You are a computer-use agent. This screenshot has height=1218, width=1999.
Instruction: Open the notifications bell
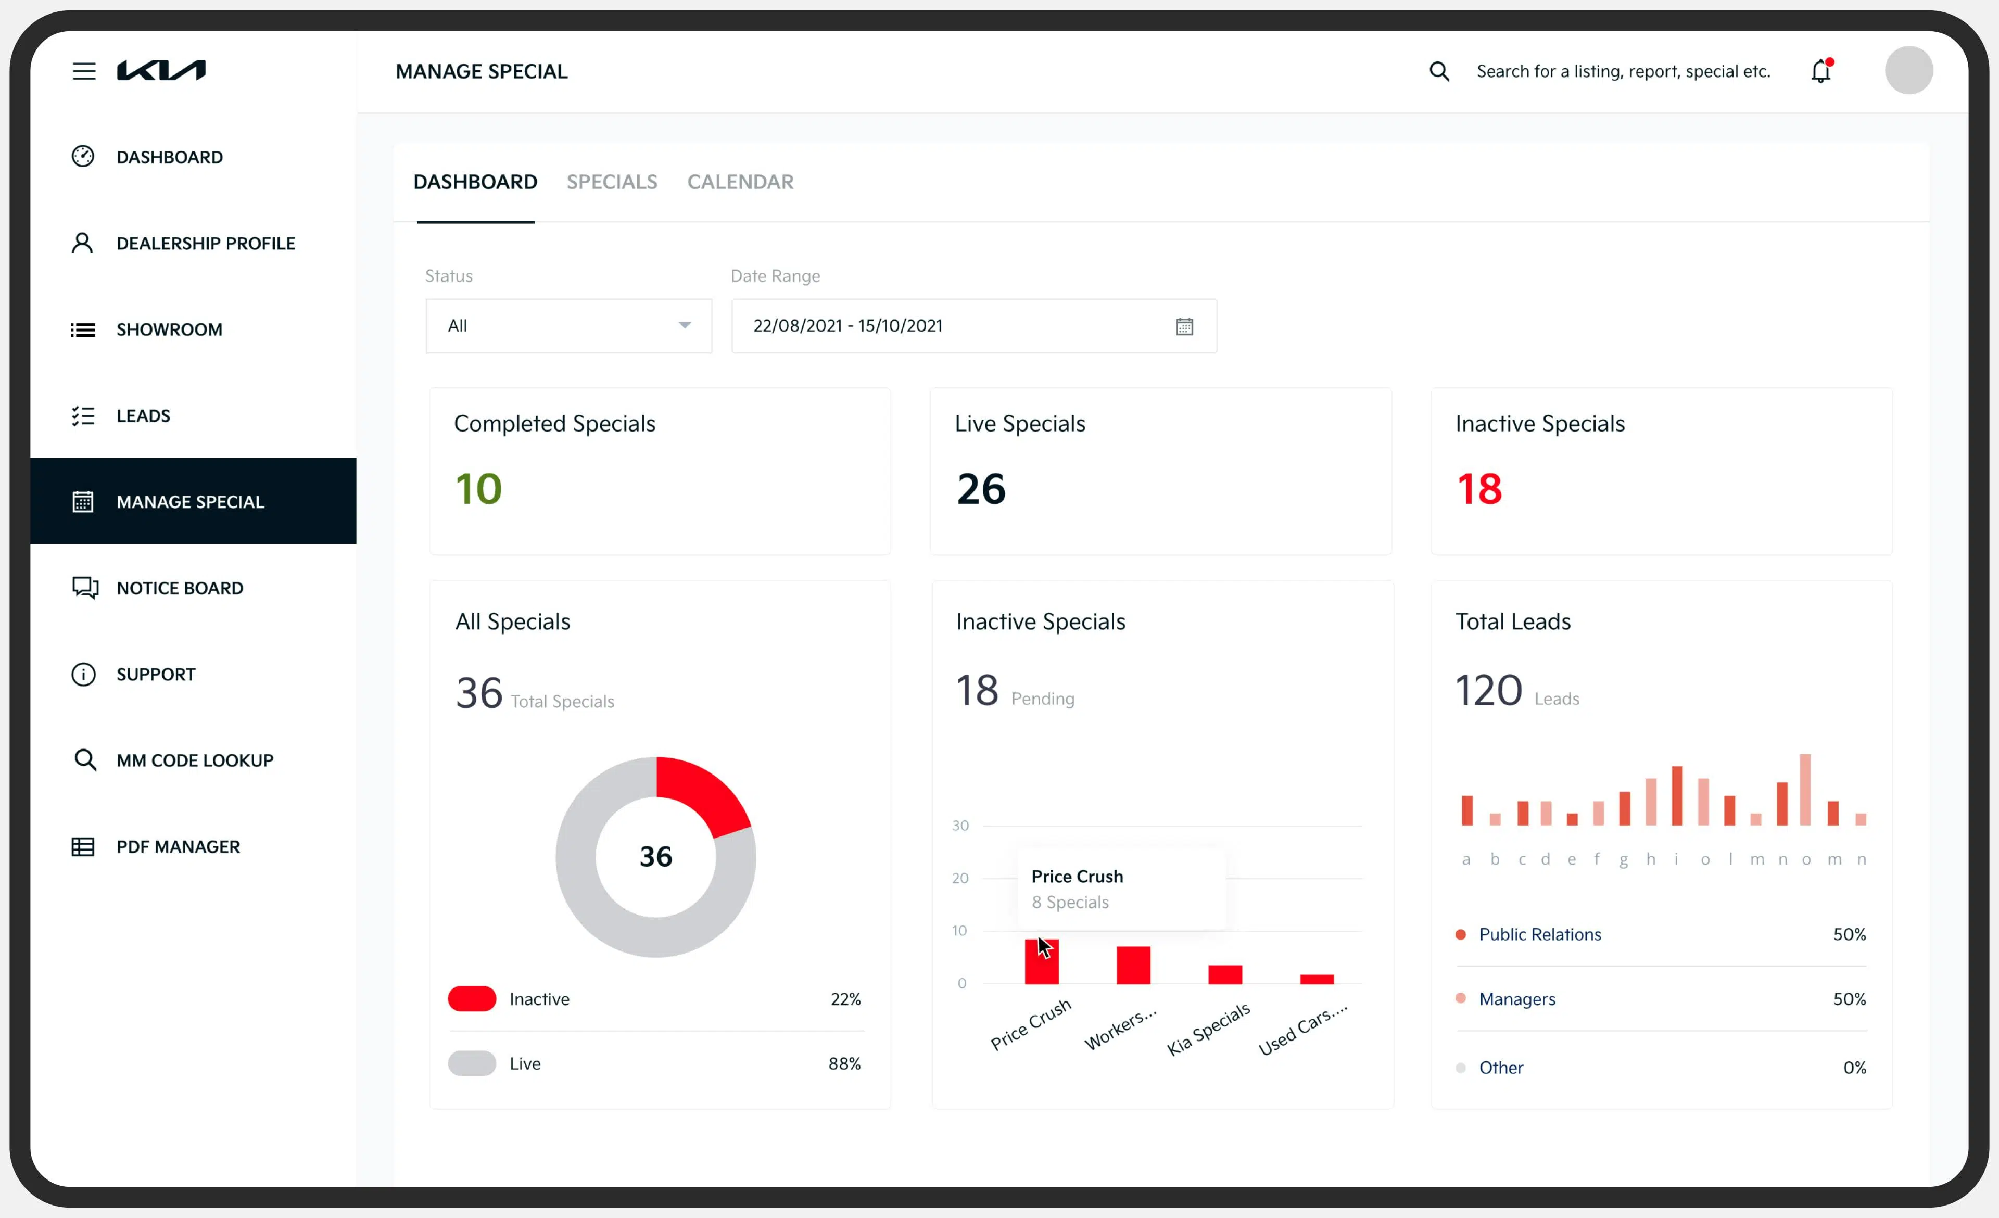click(x=1820, y=71)
